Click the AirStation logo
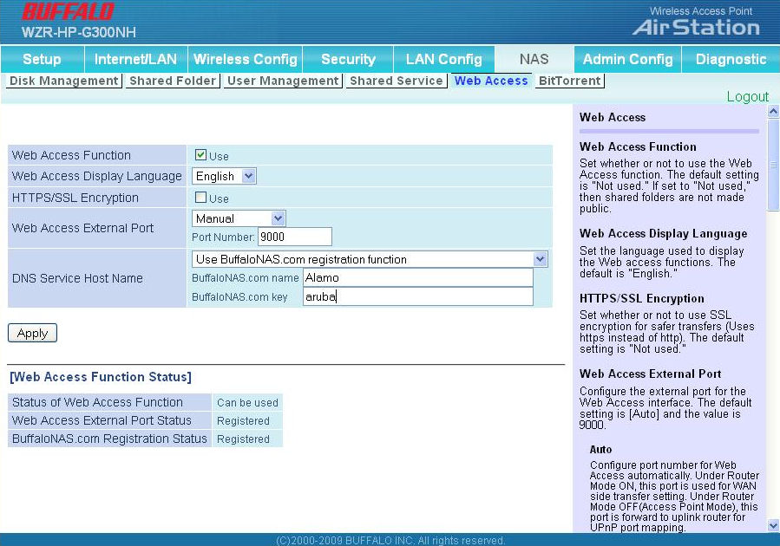Image resolution: width=780 pixels, height=546 pixels. tap(697, 27)
